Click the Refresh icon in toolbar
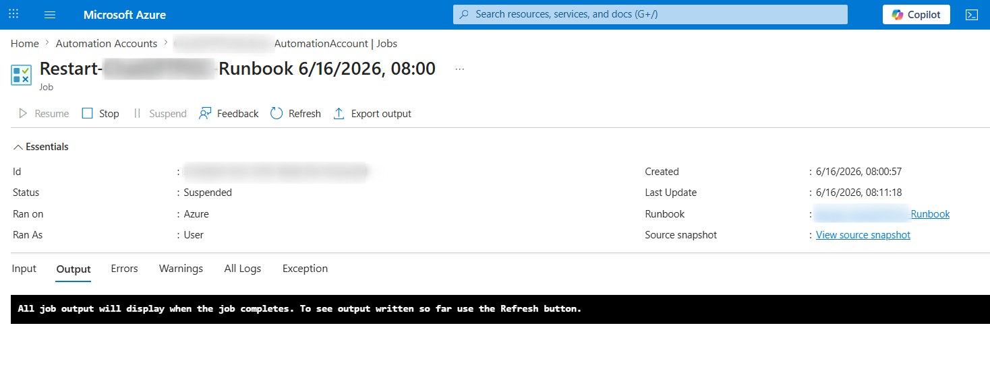Image resolution: width=990 pixels, height=371 pixels. click(276, 113)
